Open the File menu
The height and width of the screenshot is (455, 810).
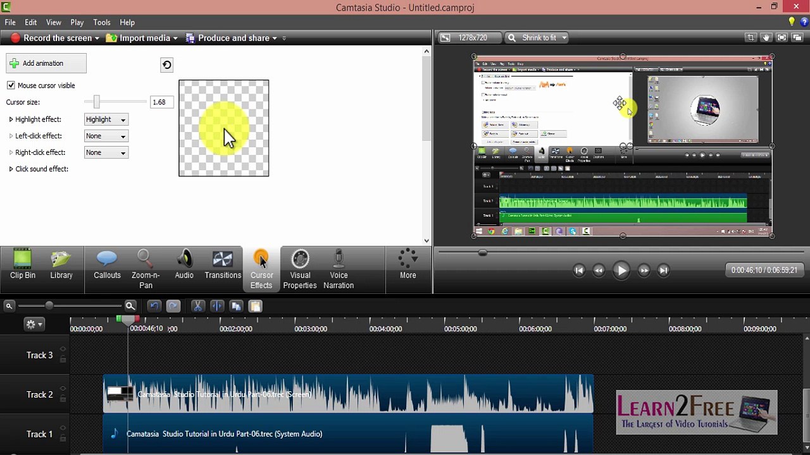click(10, 22)
